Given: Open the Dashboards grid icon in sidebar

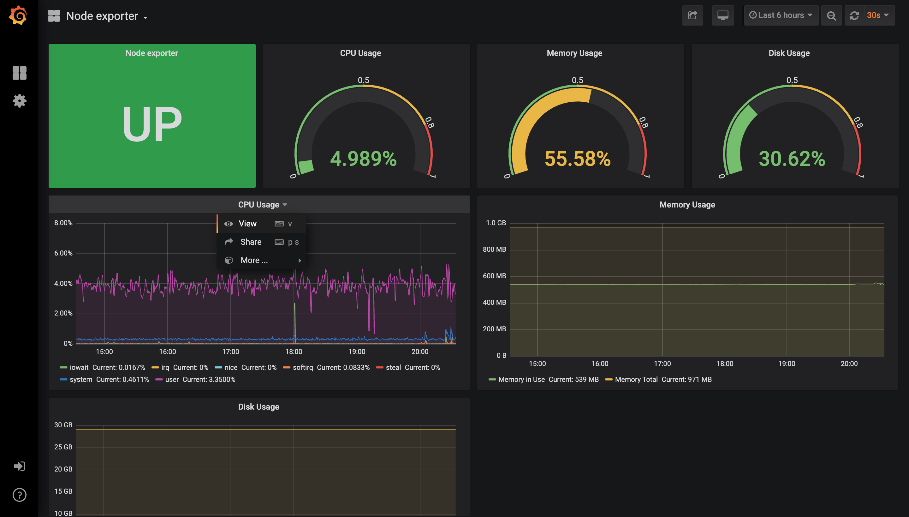Looking at the screenshot, I should pyautogui.click(x=20, y=73).
